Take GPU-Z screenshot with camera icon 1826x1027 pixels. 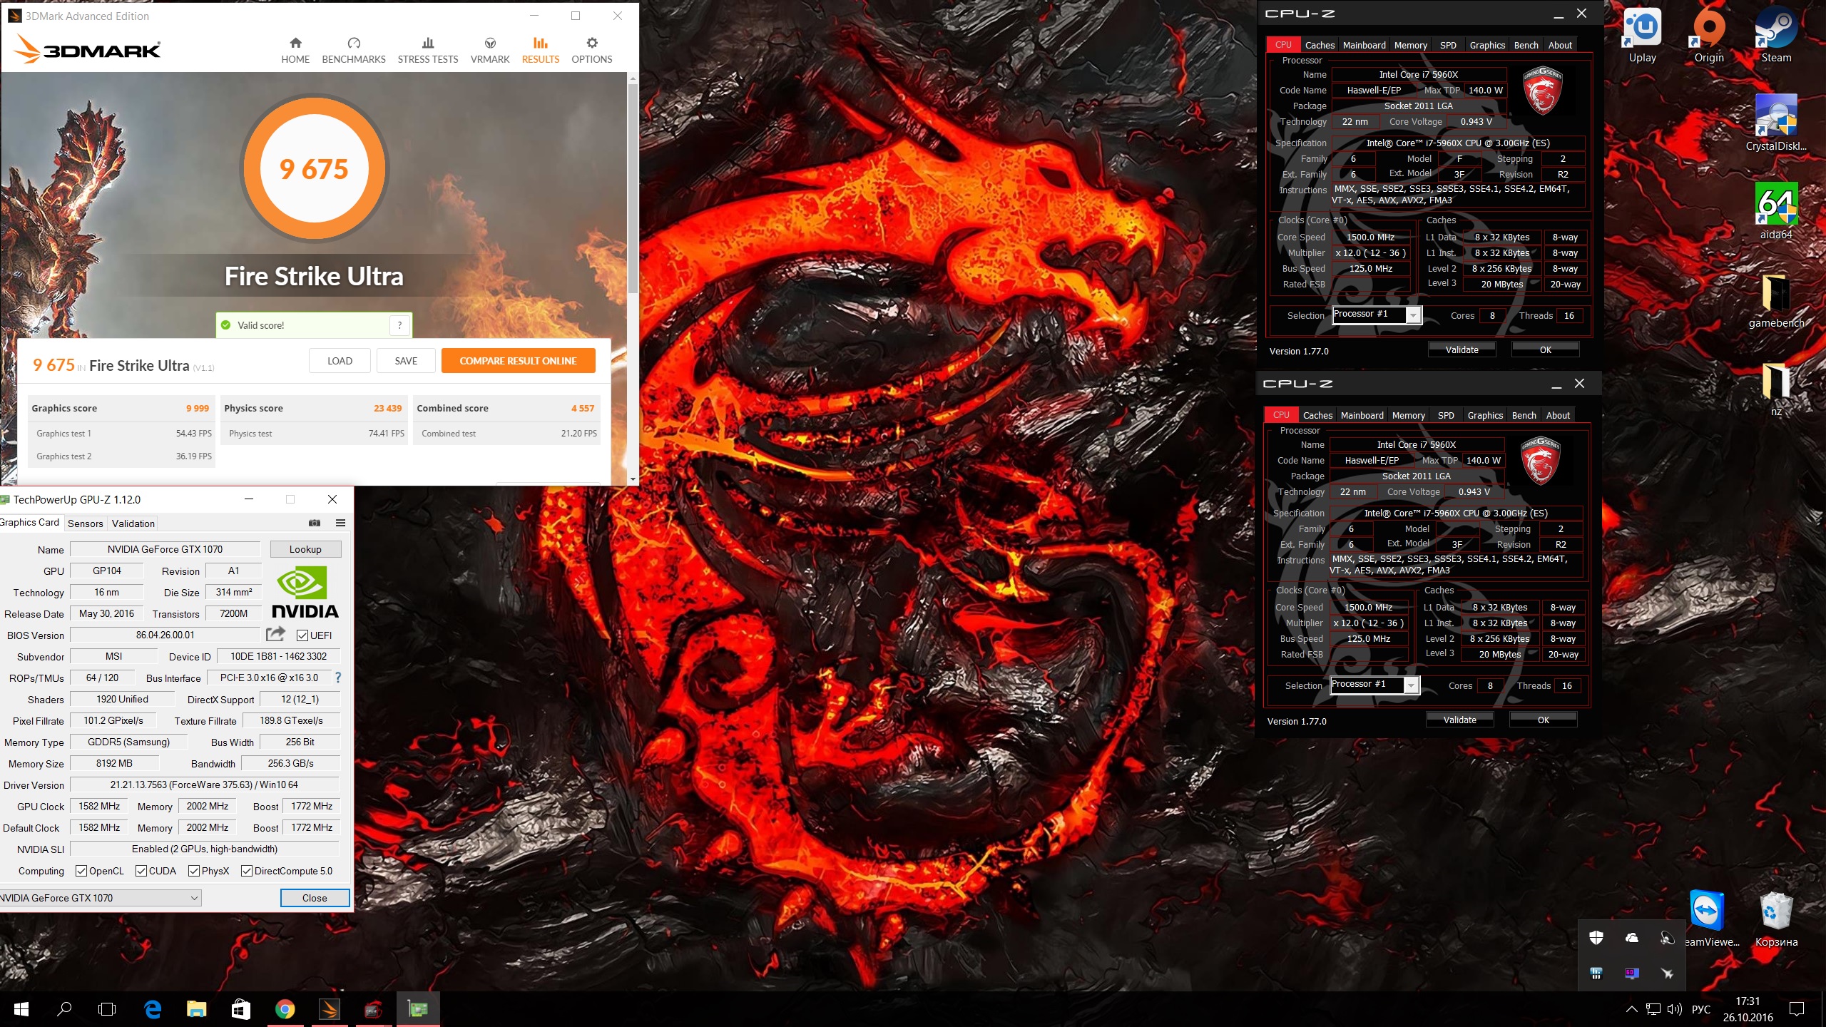315,523
